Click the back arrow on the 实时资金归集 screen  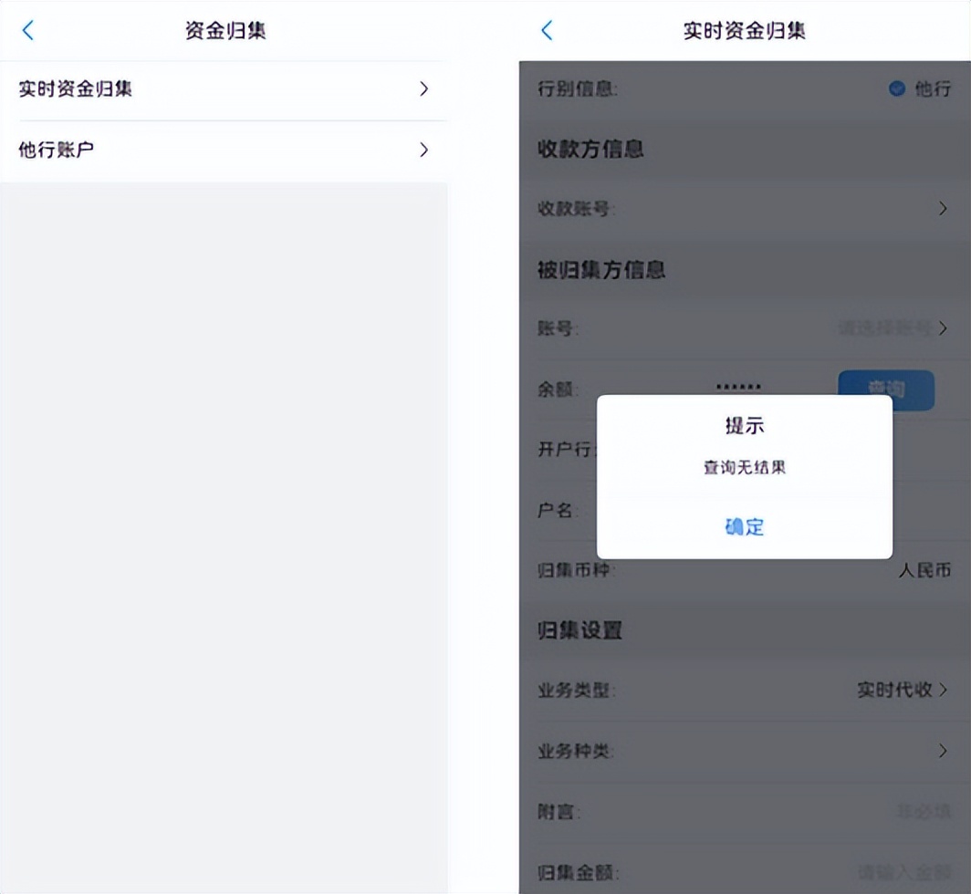(545, 30)
